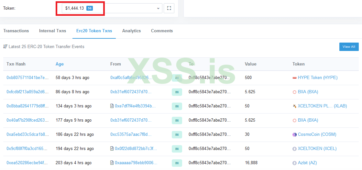Click the value 30 in CosmoCoin row
362x170 pixels.
247,135
